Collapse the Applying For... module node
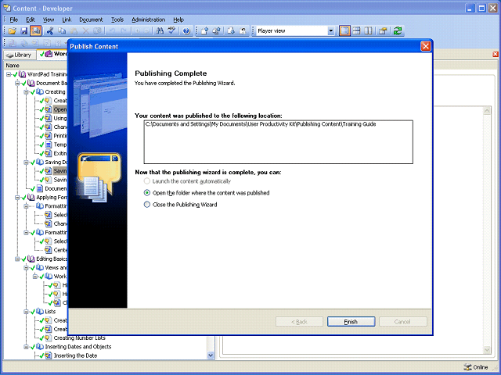Screen dimensions: 501x375 (x=17, y=198)
